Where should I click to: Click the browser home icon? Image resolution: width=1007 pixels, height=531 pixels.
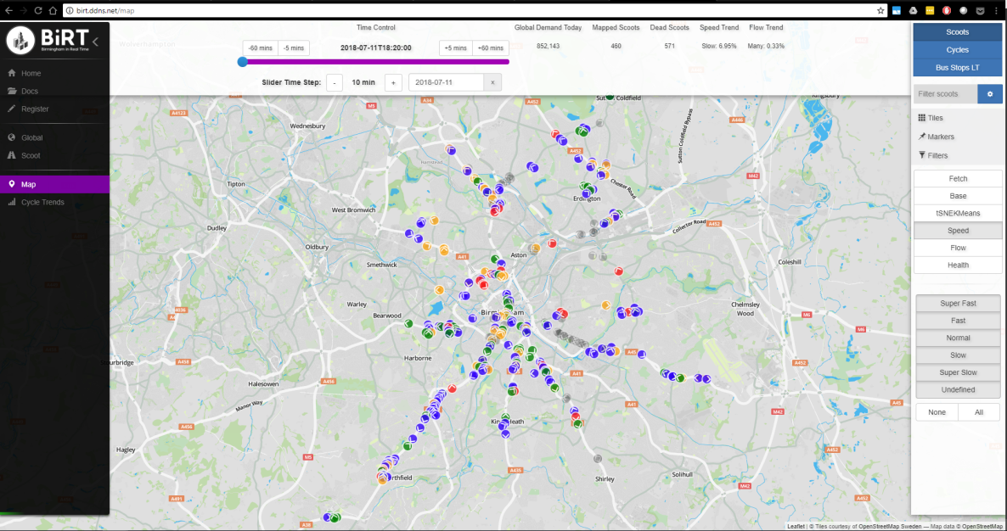click(53, 10)
